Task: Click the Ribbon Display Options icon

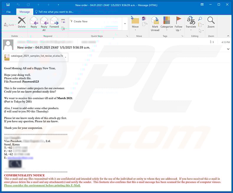Action: tap(202, 5)
